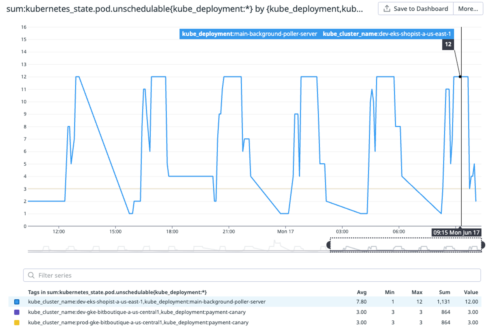Click the Max column header
The width and height of the screenshot is (489, 329).
[x=417, y=292]
